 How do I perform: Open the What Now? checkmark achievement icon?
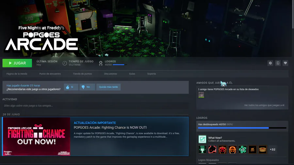click(x=202, y=139)
